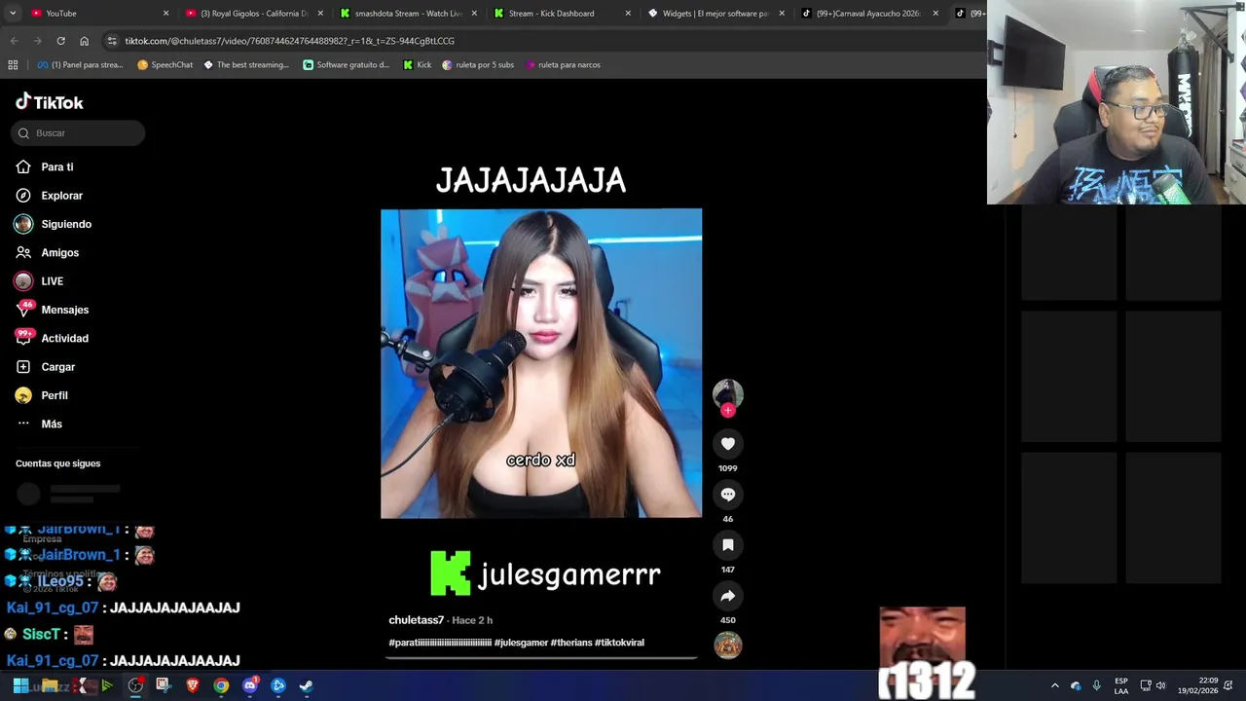
Task: Switch to Carnaval Ayacucho 2026 tab
Action: 867,14
